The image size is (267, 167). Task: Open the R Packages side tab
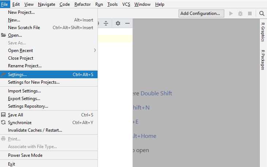(x=263, y=60)
